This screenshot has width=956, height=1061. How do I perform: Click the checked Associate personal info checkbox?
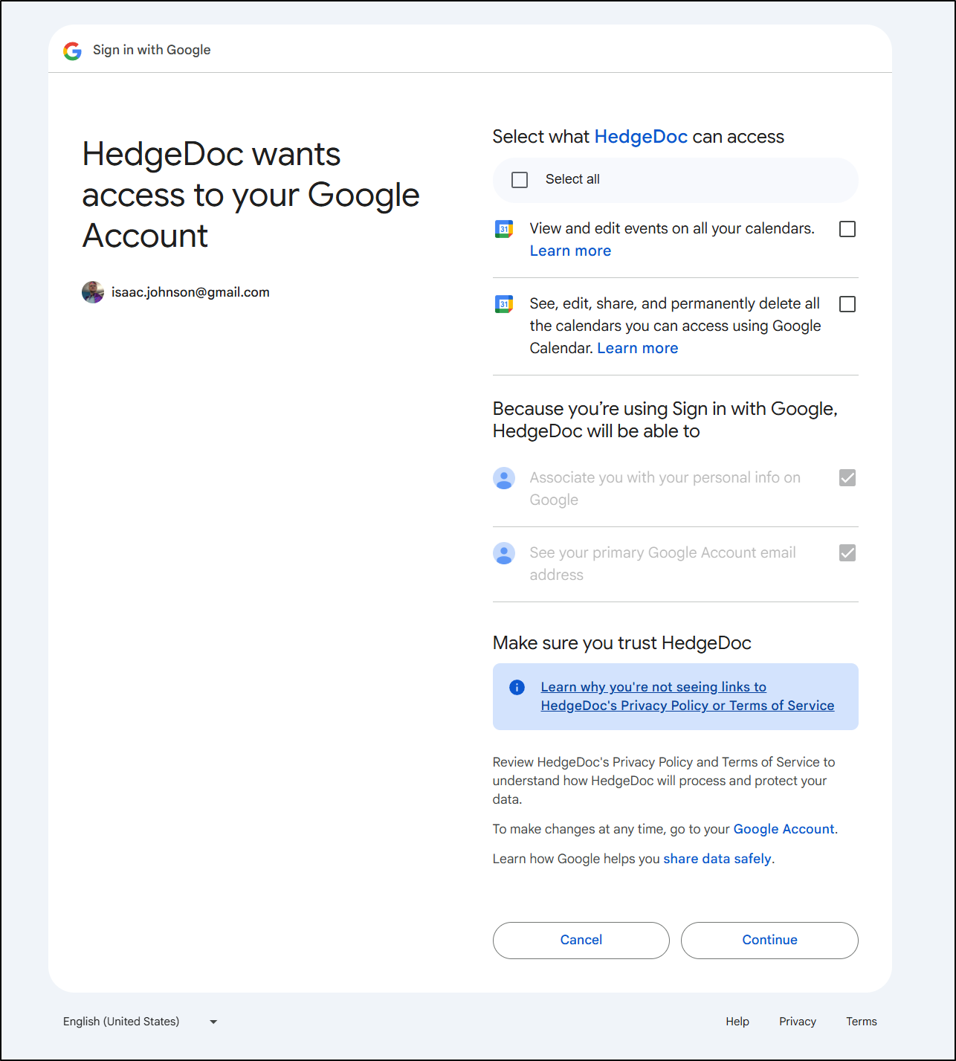click(x=847, y=478)
